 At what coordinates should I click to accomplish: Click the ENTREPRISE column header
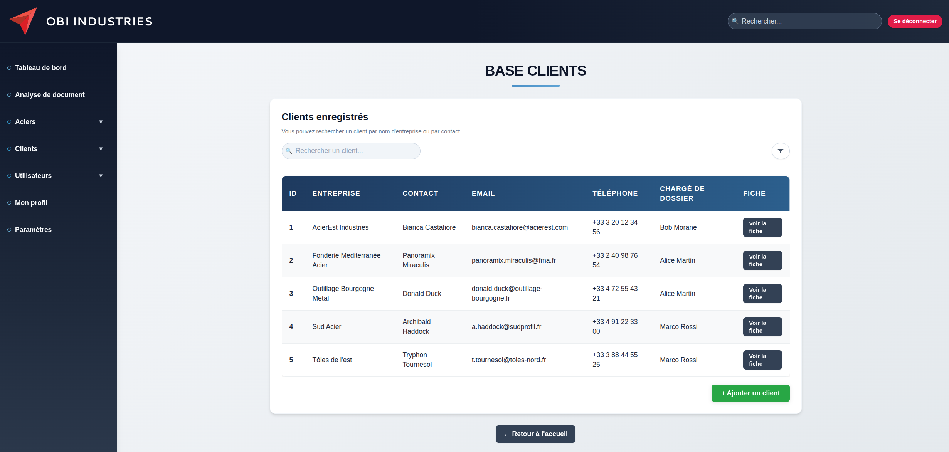tap(336, 193)
